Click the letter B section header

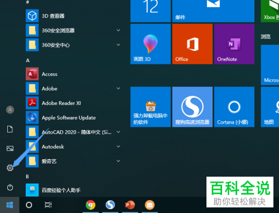(27, 177)
